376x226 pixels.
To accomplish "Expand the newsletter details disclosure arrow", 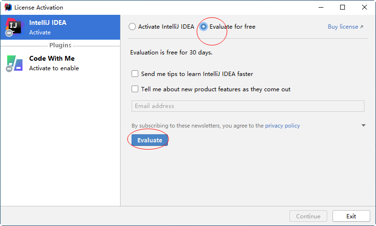I will [x=364, y=126].
